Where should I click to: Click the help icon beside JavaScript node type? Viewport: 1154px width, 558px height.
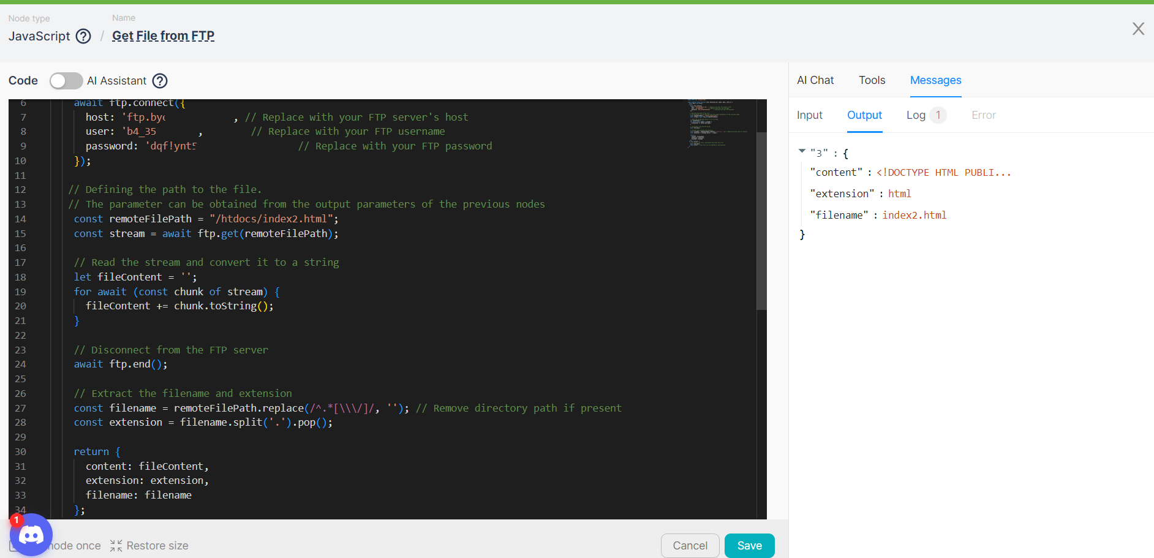pyautogui.click(x=83, y=36)
